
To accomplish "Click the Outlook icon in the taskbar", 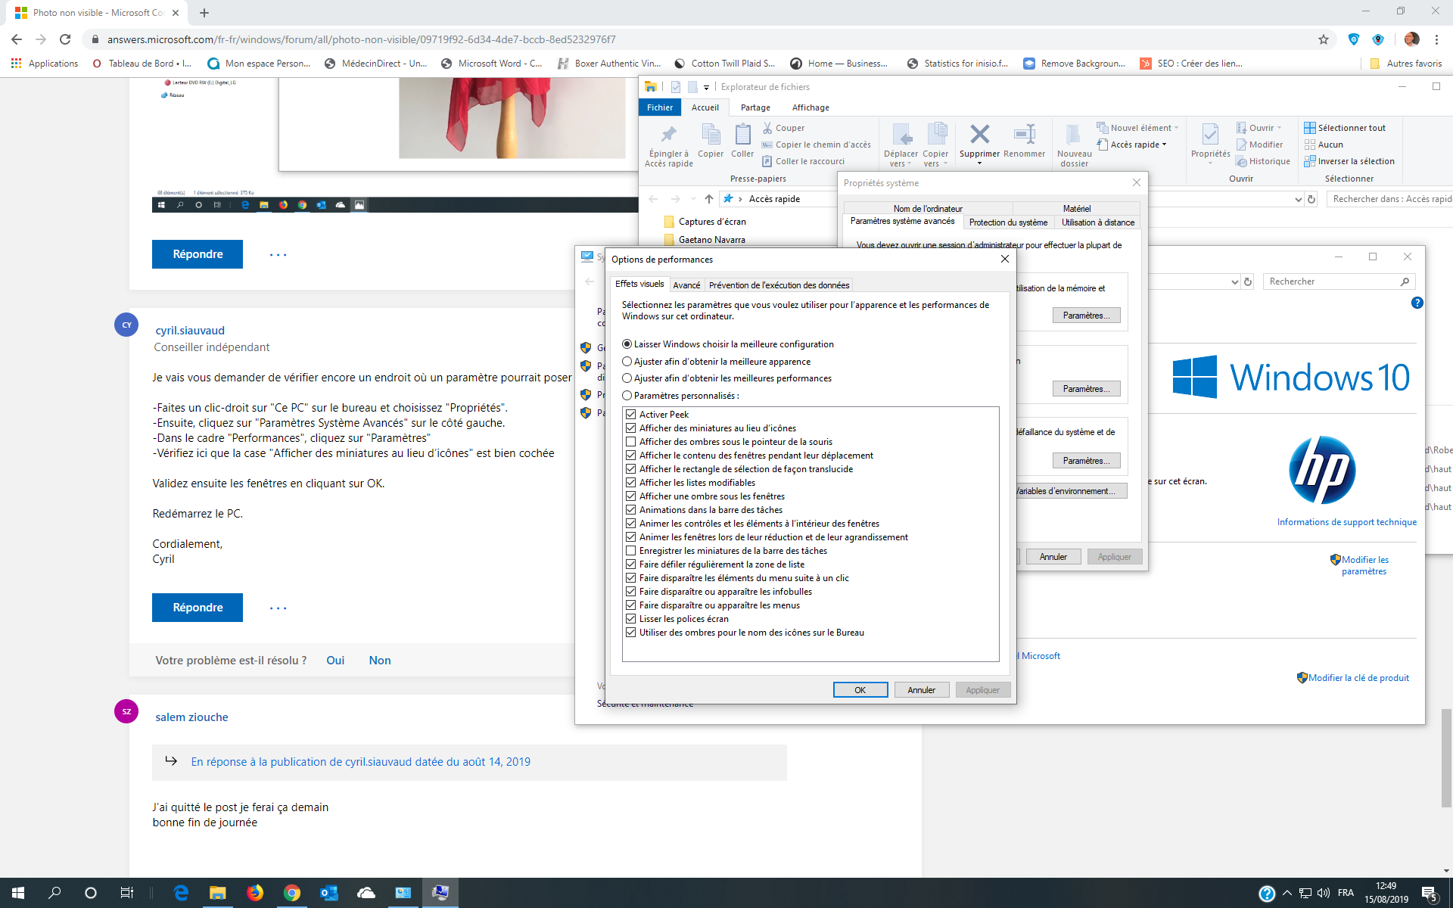I will tap(328, 893).
